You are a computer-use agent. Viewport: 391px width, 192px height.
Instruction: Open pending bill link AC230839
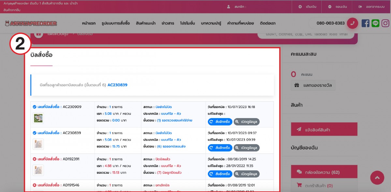[117, 85]
